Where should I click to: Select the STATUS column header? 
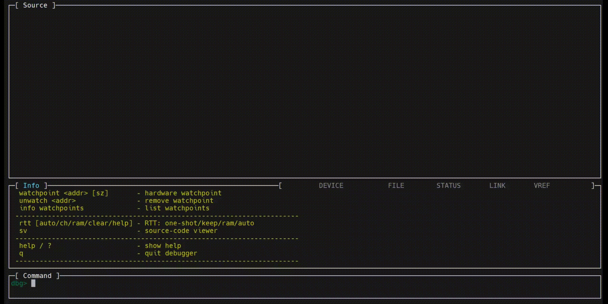pyautogui.click(x=448, y=186)
